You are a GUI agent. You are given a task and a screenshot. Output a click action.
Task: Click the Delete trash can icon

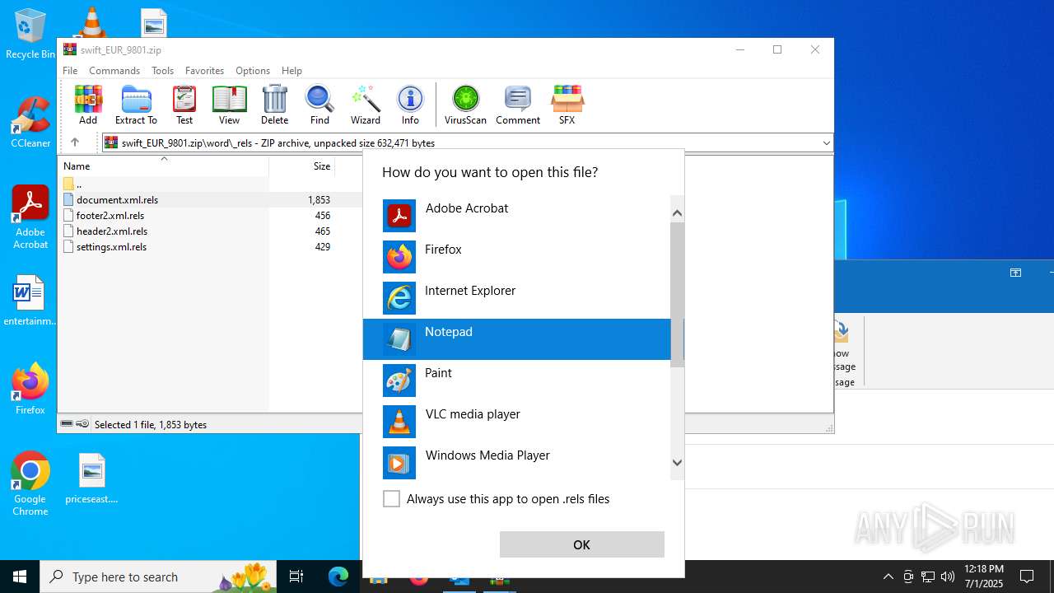tap(274, 105)
